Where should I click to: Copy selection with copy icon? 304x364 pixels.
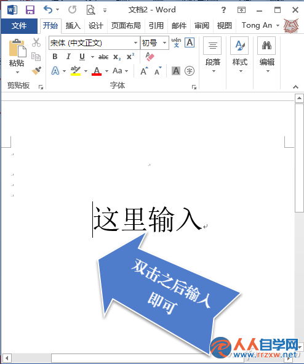(x=36, y=57)
